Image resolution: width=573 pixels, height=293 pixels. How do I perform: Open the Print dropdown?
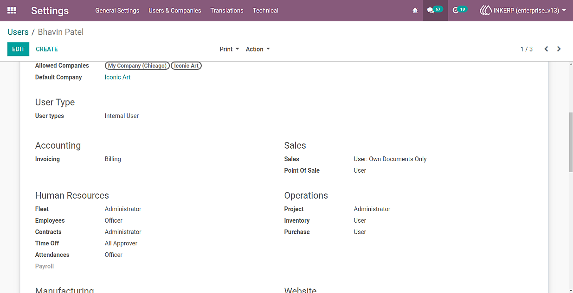[x=229, y=49]
